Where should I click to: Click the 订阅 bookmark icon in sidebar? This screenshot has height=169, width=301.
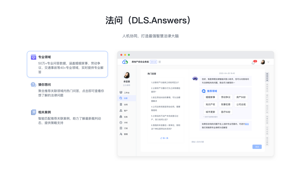tap(121, 128)
